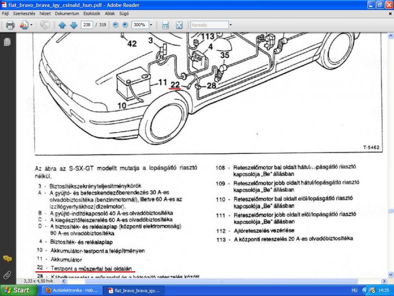
Task: Open the zoom level dropdown arrow
Action: click(x=151, y=25)
